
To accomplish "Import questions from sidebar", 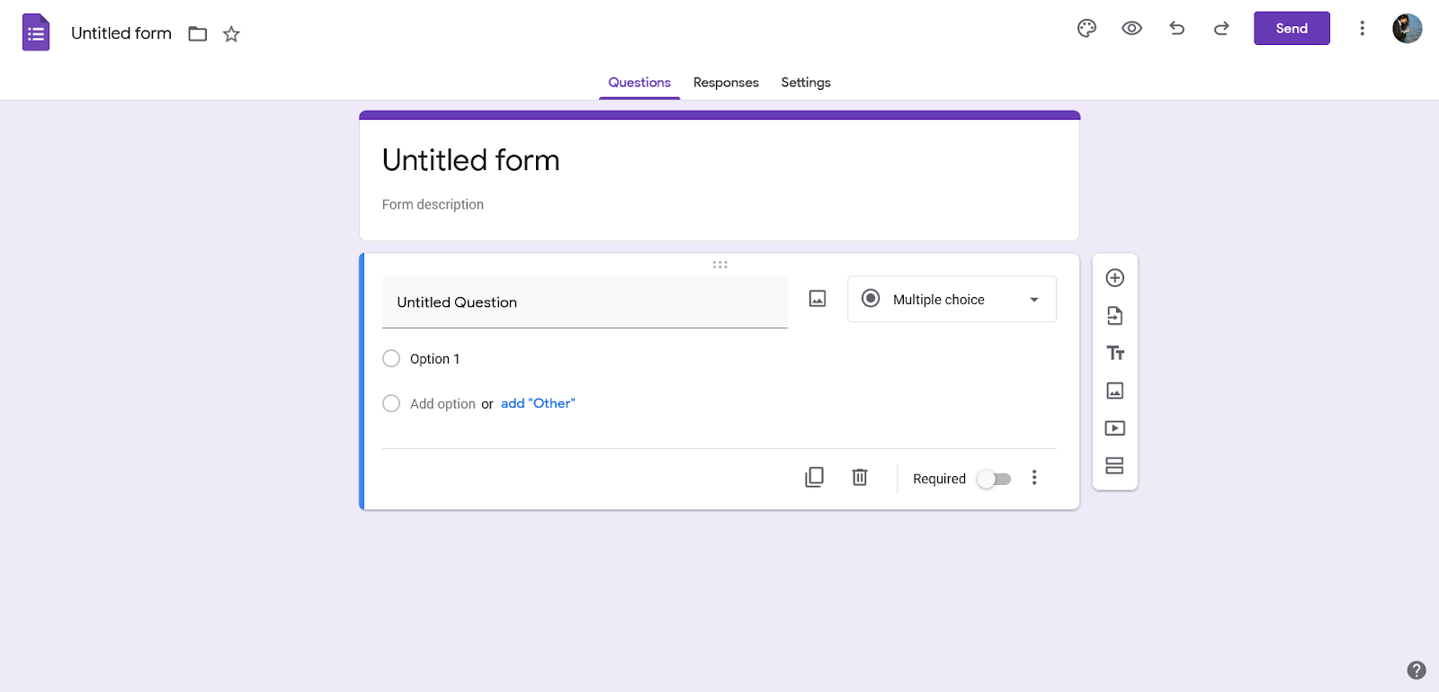I will [1115, 316].
